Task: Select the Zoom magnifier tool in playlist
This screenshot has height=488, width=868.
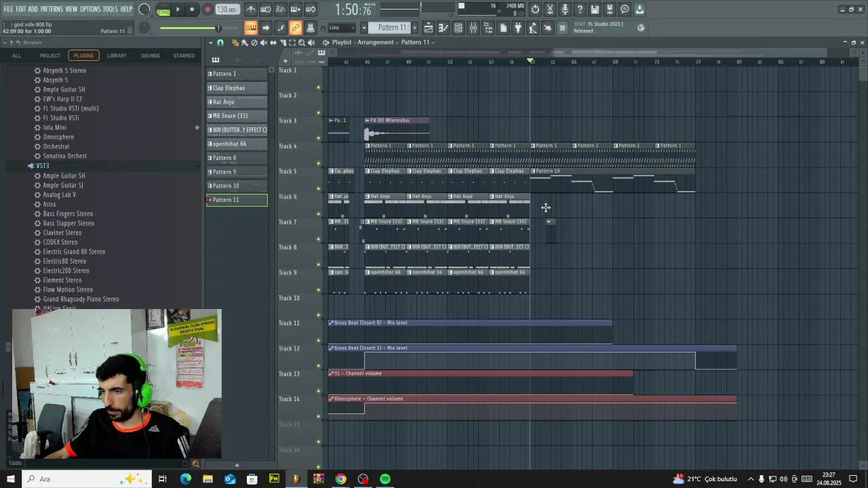Action: (x=302, y=43)
